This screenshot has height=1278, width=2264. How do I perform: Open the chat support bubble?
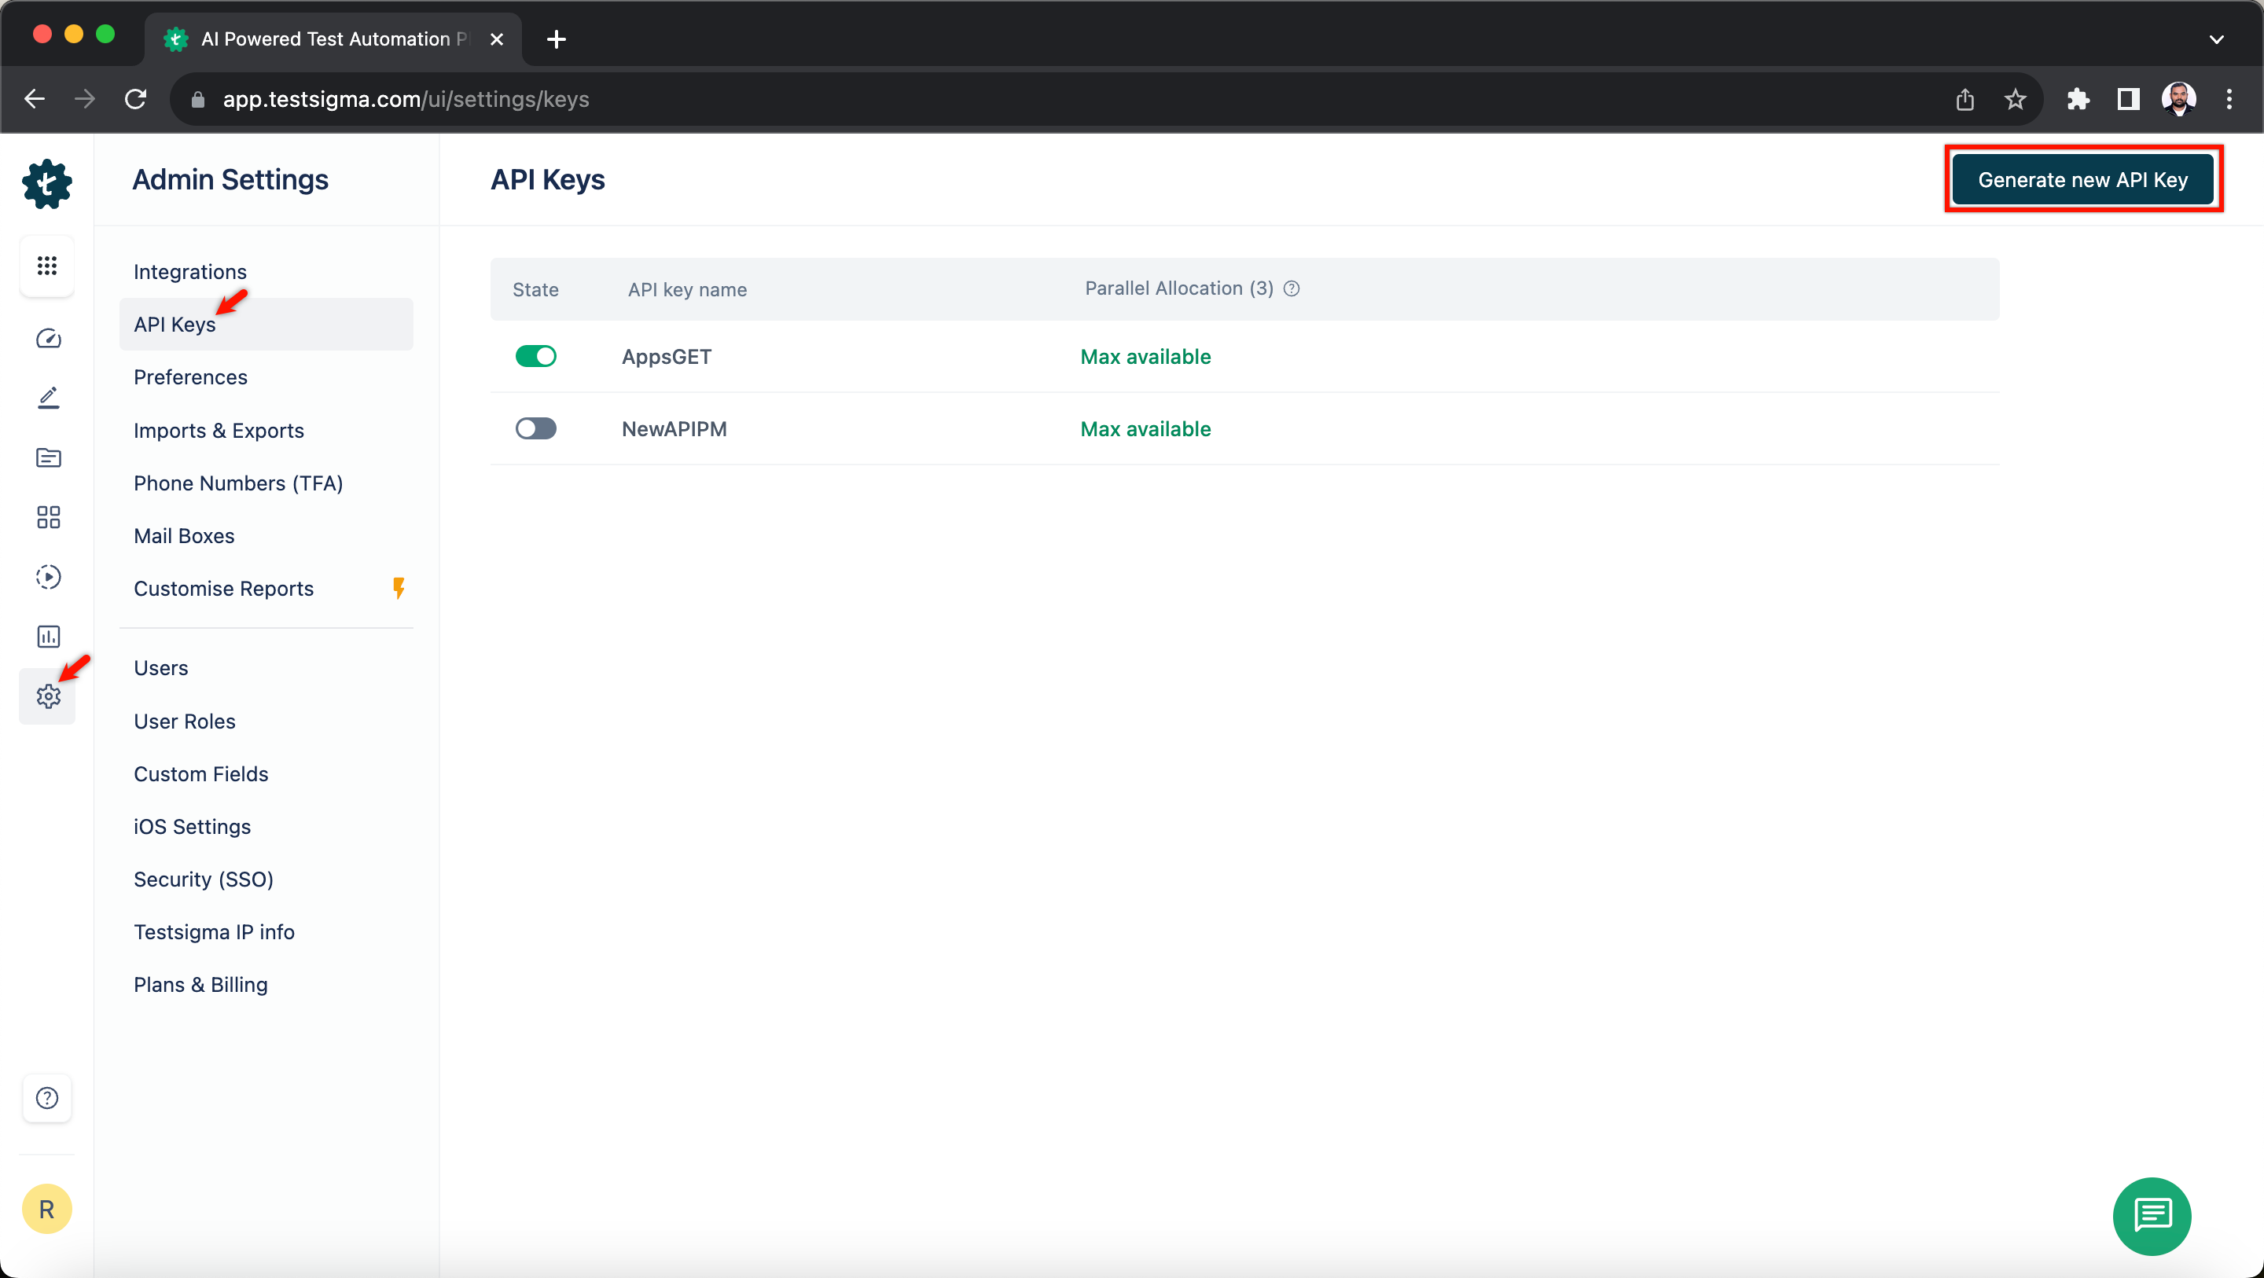(2151, 1217)
